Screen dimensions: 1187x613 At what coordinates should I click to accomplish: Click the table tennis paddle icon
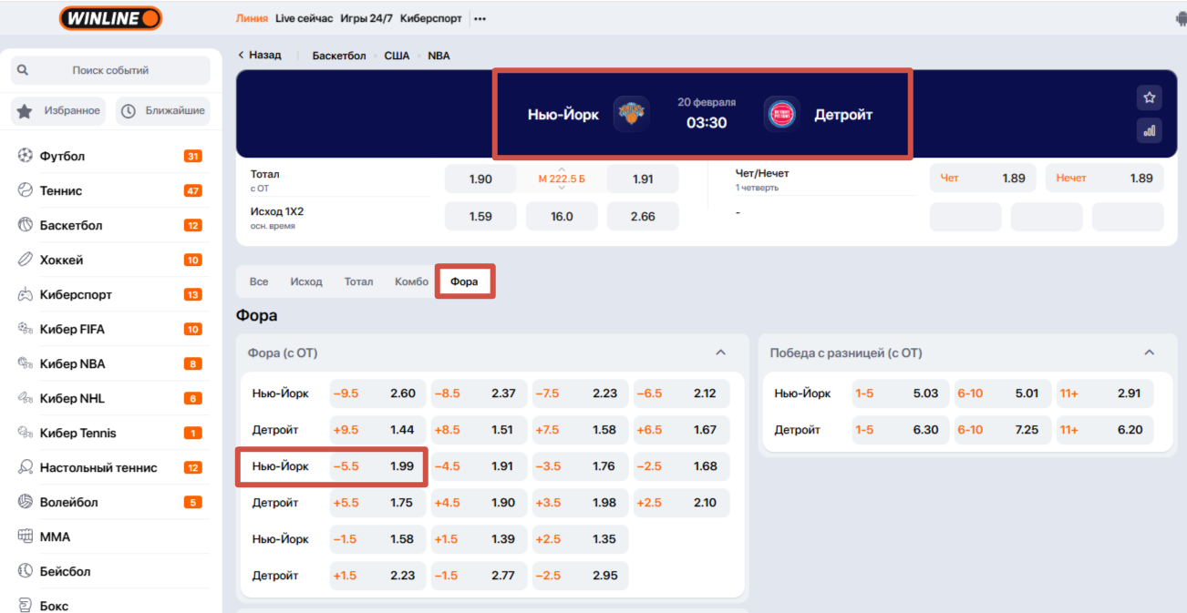click(x=26, y=467)
